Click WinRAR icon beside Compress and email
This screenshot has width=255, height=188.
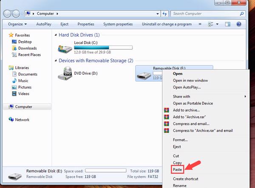tap(166, 124)
